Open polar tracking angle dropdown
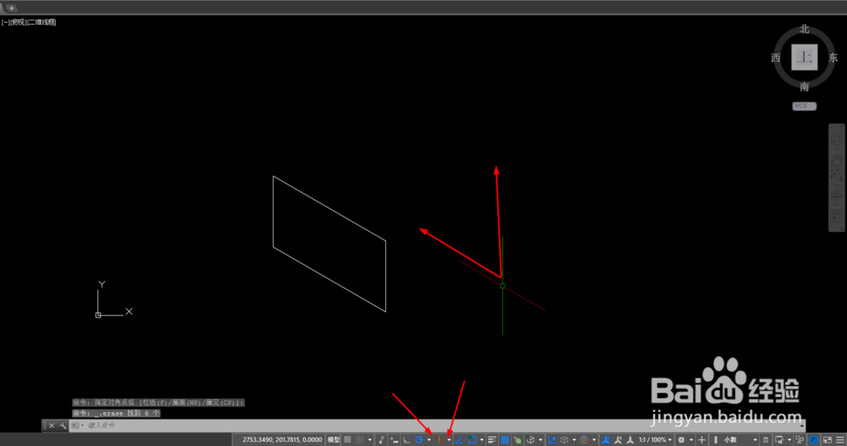This screenshot has width=847, height=446. click(429, 439)
